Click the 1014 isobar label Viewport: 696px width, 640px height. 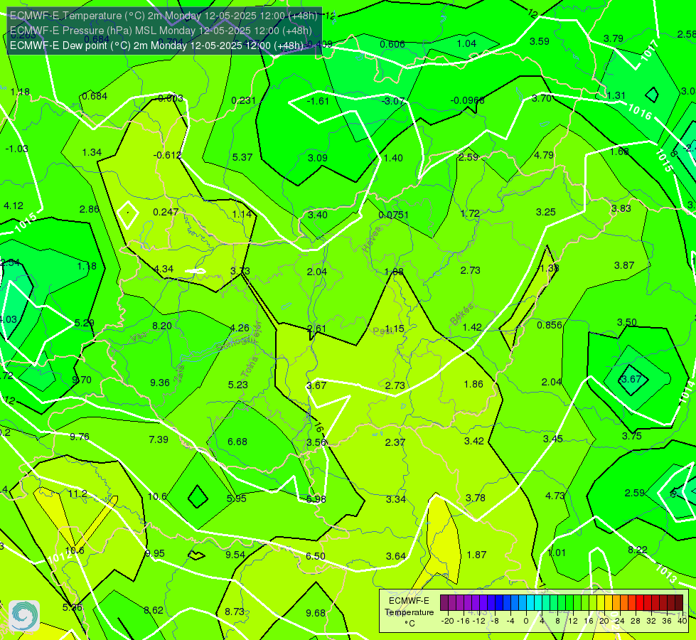[687, 393]
